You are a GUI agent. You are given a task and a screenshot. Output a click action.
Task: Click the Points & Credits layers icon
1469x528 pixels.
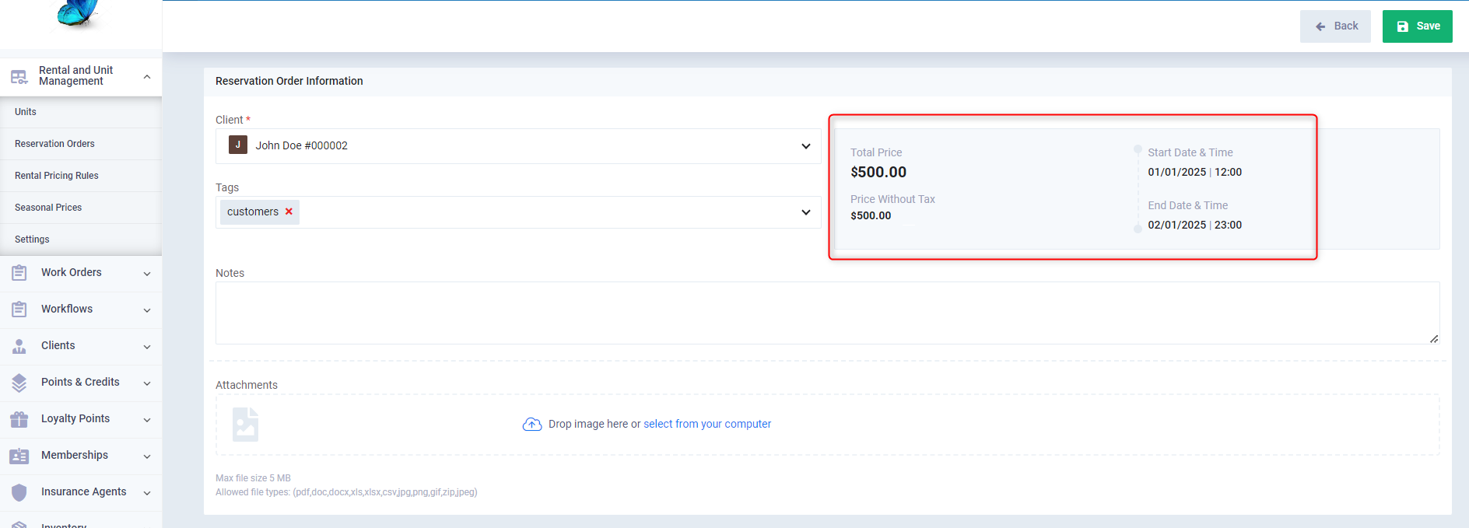point(19,383)
